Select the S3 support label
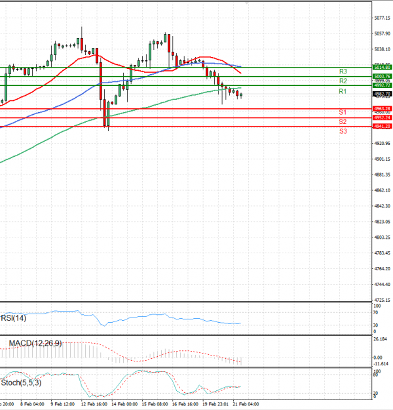Screen dimensions: 393x410 (x=343, y=131)
